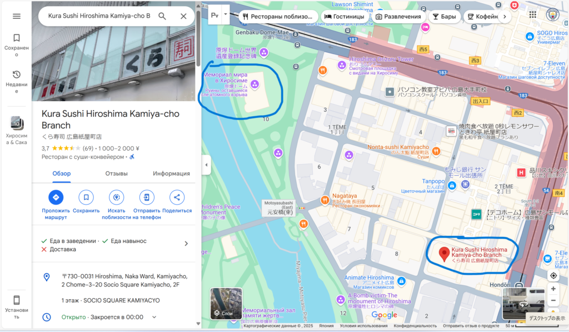Open the Слои map layers thumbnail

point(226,304)
